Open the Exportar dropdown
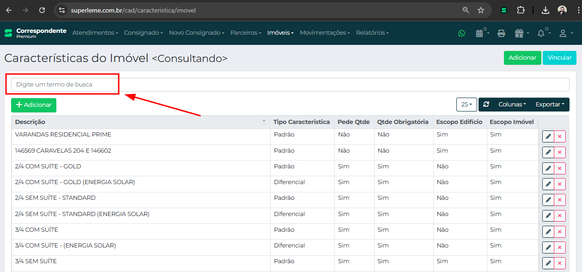Screen dimensions: 582x272 [x=550, y=105]
